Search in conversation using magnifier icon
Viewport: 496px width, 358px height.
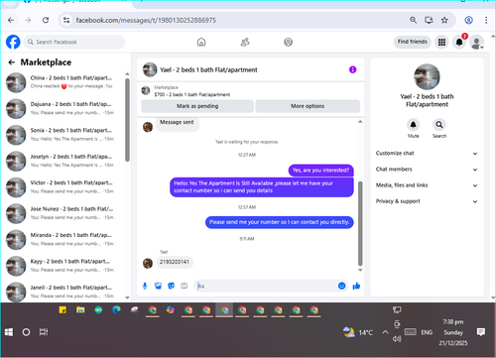439,125
